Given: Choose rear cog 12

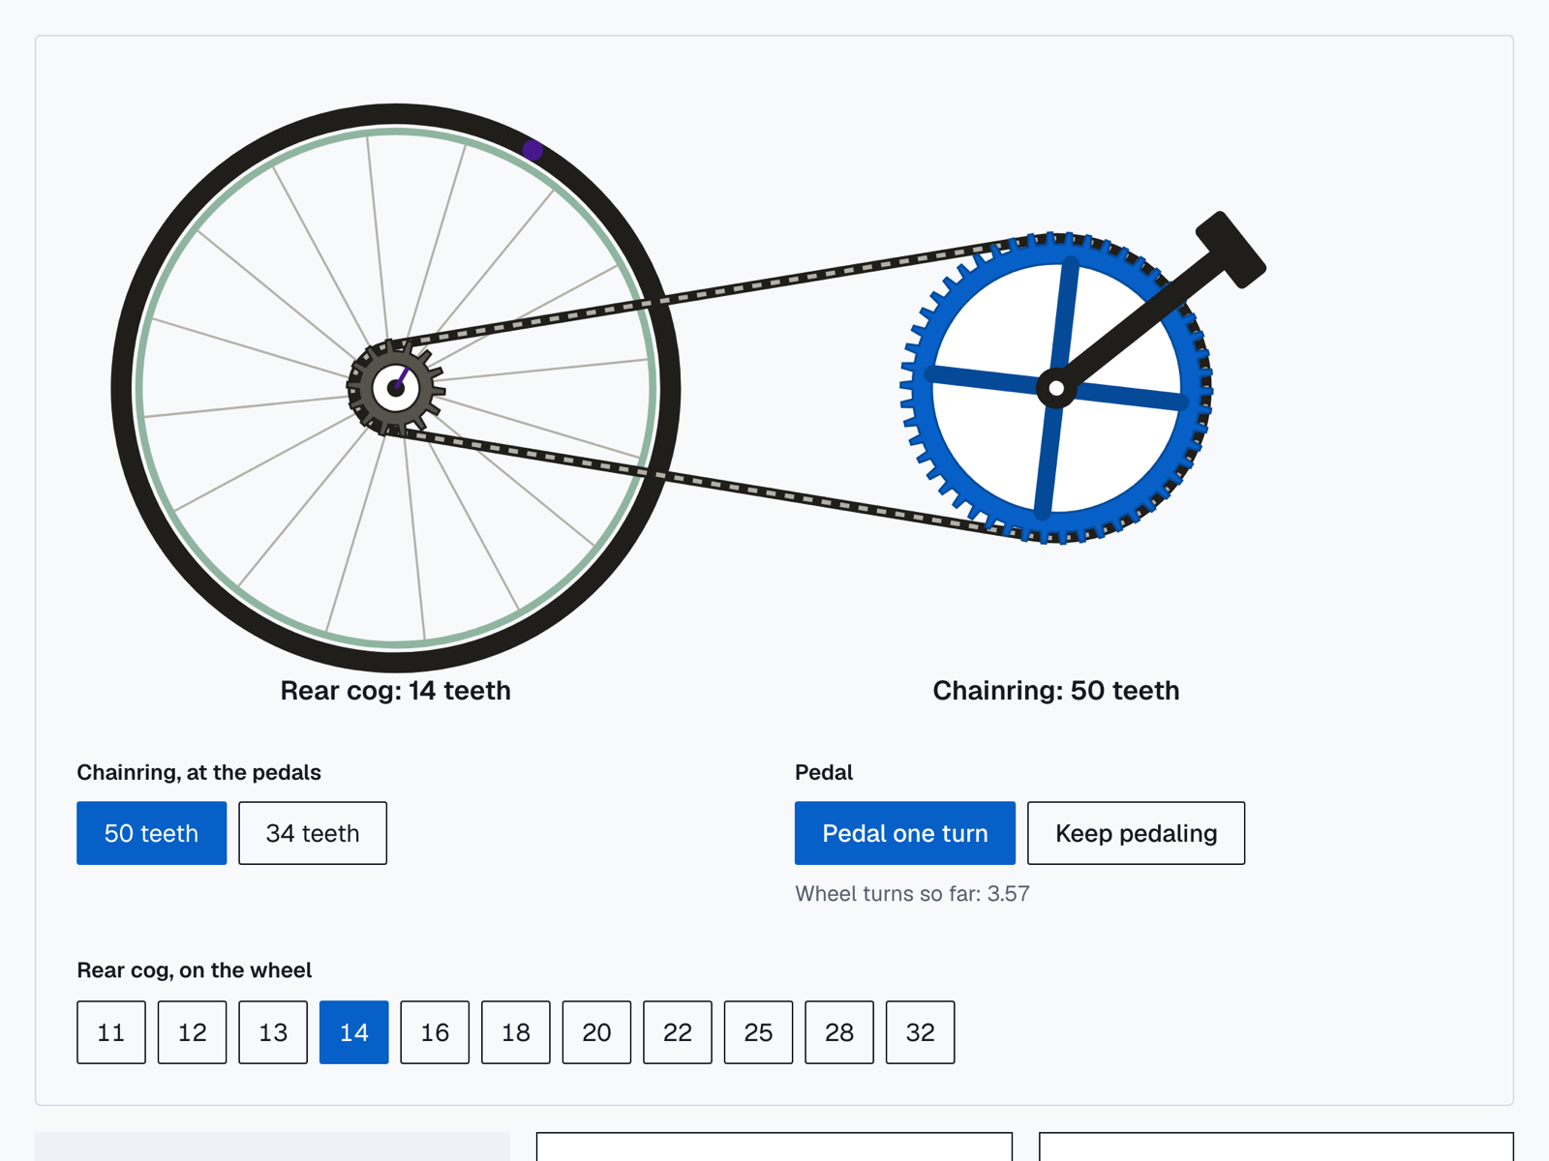Looking at the screenshot, I should tap(193, 1032).
